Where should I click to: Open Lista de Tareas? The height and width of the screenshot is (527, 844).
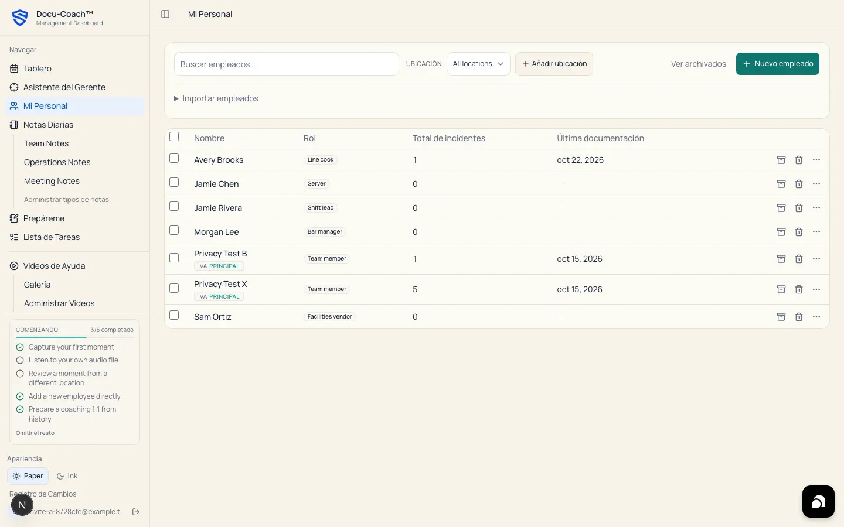(74, 237)
